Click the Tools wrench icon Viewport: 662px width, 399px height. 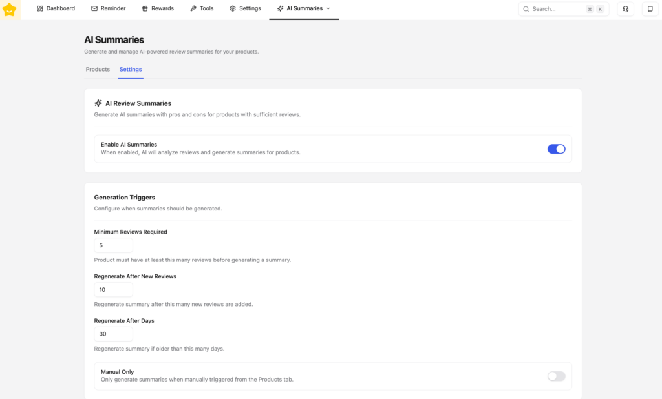(x=193, y=8)
